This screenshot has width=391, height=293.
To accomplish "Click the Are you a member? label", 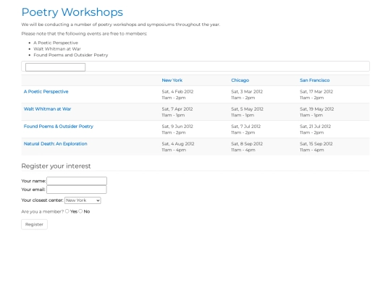I will 43,211.
